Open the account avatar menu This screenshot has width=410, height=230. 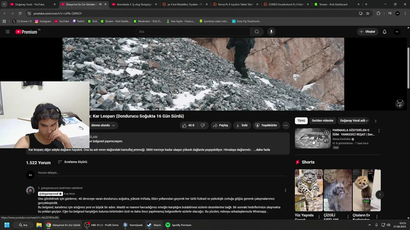397,32
